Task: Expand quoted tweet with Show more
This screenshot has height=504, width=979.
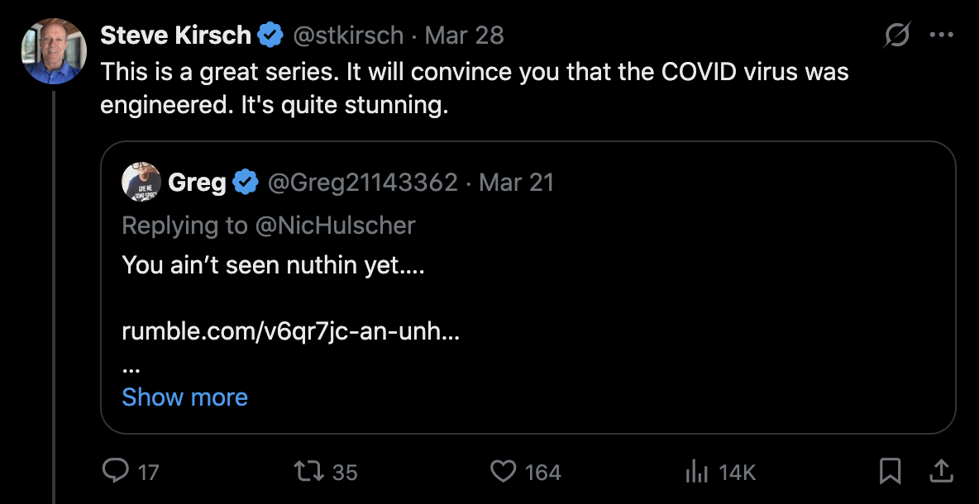Action: click(x=184, y=397)
